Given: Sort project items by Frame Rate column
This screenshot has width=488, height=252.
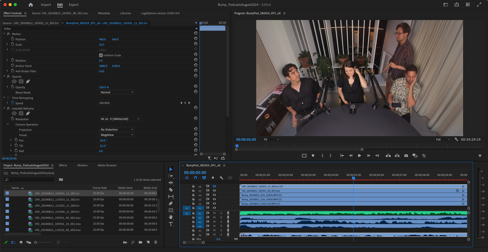Looking at the screenshot, I should click(100, 188).
